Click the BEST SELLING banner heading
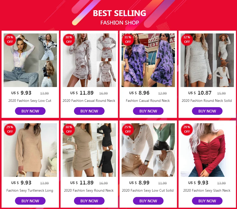The image size is (237, 209). point(120,13)
